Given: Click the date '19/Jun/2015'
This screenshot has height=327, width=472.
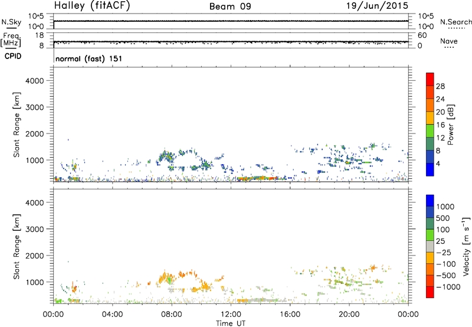Looking at the screenshot, I should 377,6.
